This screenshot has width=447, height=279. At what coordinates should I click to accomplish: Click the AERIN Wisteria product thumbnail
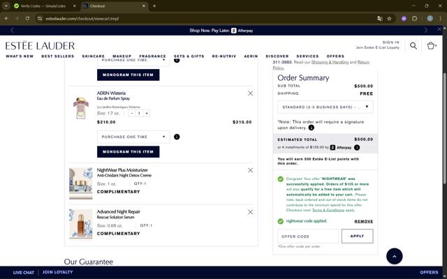click(81, 108)
